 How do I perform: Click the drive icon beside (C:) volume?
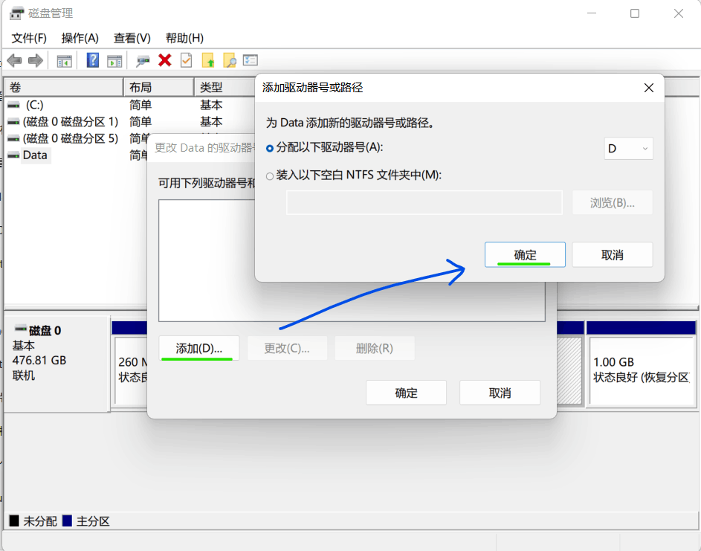pos(13,105)
